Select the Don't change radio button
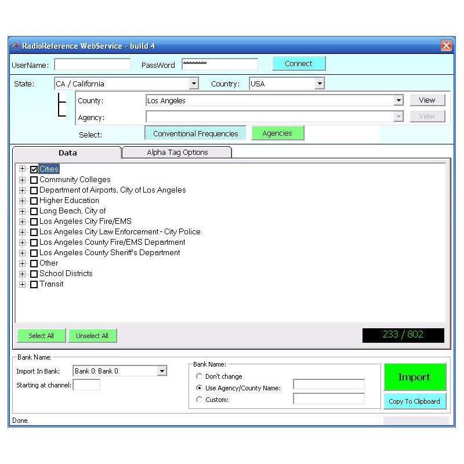Image resolution: width=464 pixels, height=464 pixels. click(199, 376)
